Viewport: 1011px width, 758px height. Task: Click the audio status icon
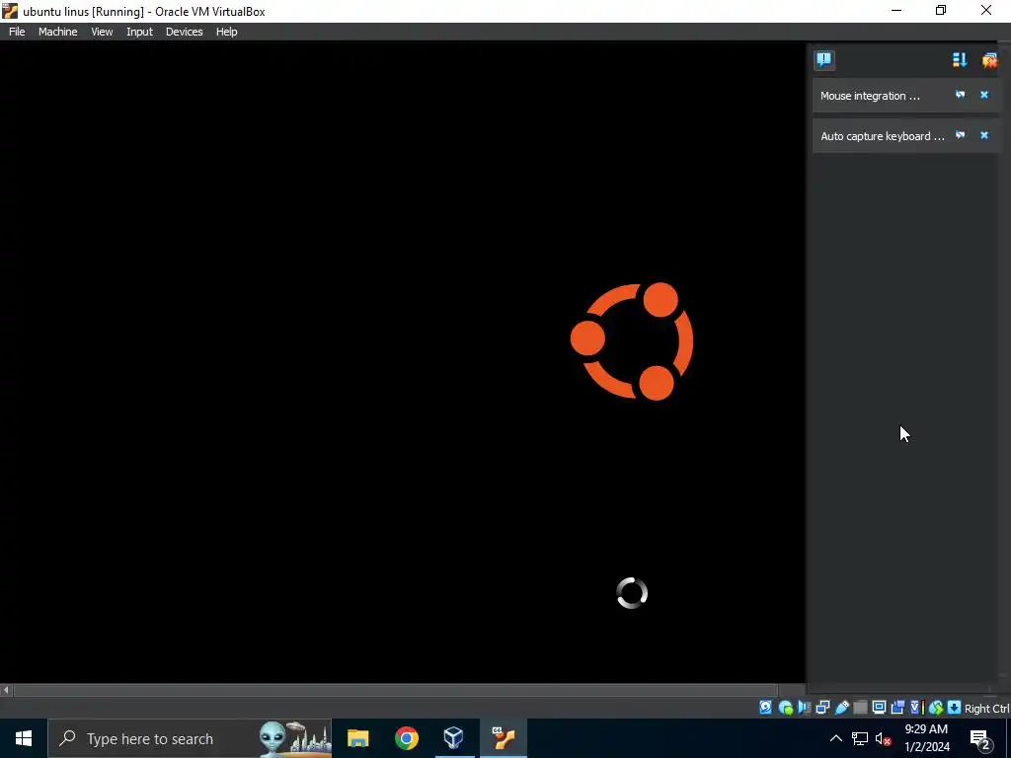pyautogui.click(x=804, y=708)
